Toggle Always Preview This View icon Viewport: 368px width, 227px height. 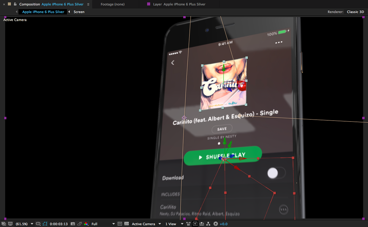3,224
